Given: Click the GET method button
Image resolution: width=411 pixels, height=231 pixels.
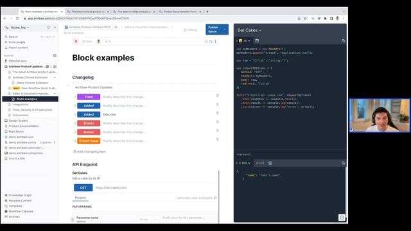Looking at the screenshot, I should tap(83, 188).
